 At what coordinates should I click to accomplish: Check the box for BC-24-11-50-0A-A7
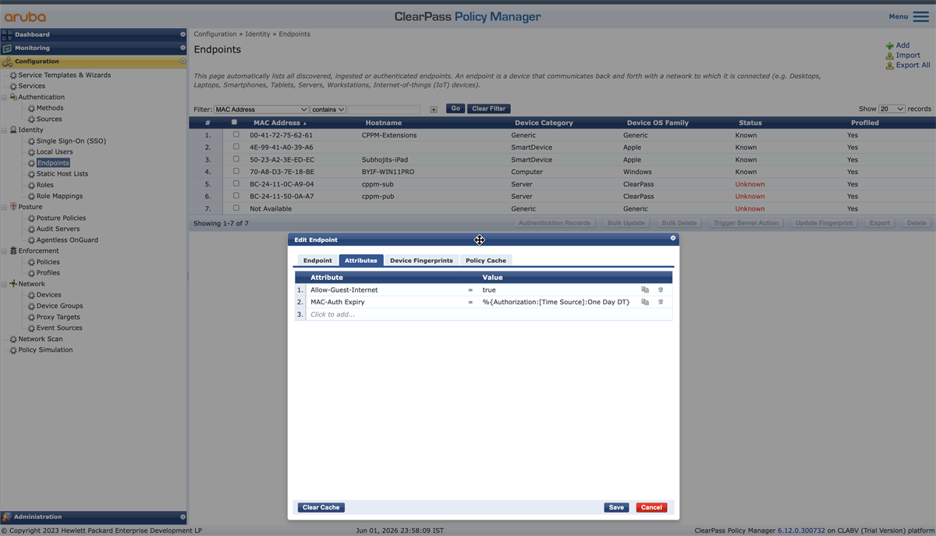coord(236,196)
